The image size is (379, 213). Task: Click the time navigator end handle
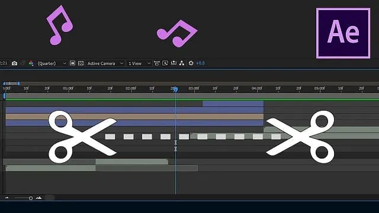(x=18, y=83)
